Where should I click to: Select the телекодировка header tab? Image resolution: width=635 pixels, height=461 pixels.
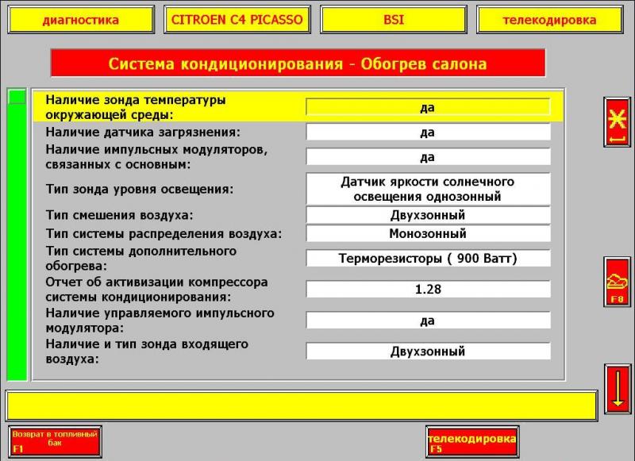549,19
